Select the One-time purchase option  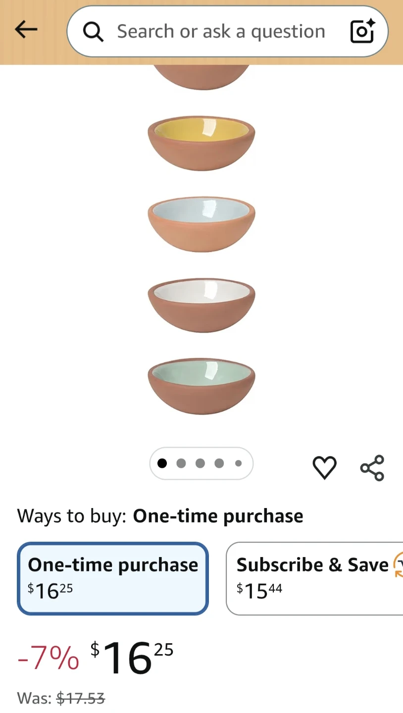[113, 578]
